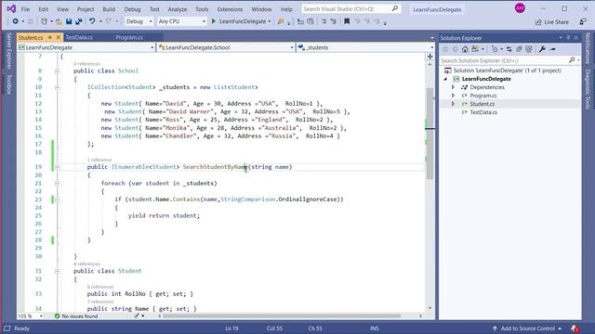Click the split editor plus icon
Image resolution: width=595 pixels, height=334 pixels.
430,57
